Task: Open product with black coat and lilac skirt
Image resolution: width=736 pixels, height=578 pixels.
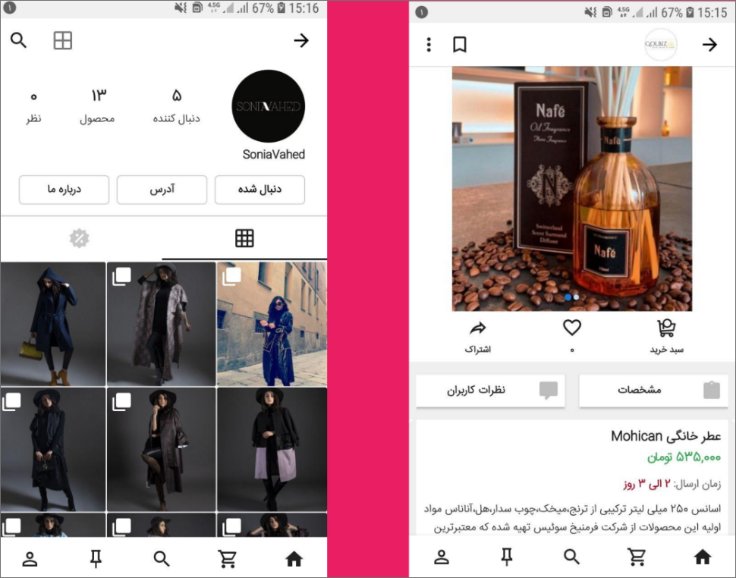Action: [x=272, y=449]
